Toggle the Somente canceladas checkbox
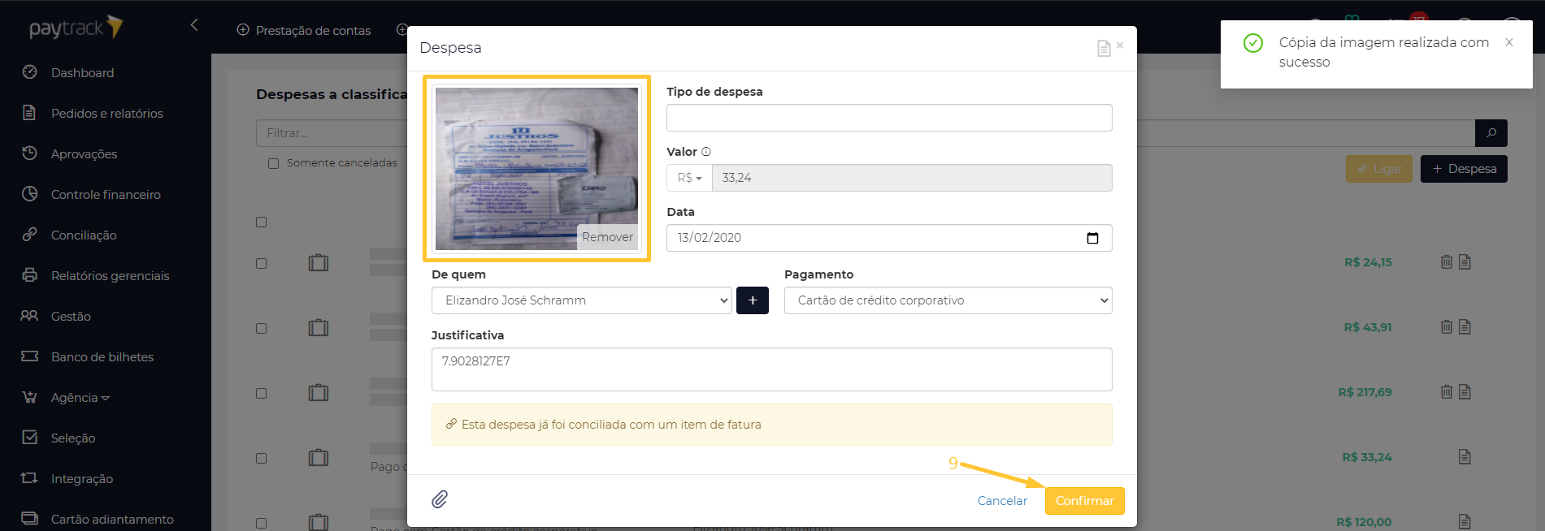 click(274, 163)
